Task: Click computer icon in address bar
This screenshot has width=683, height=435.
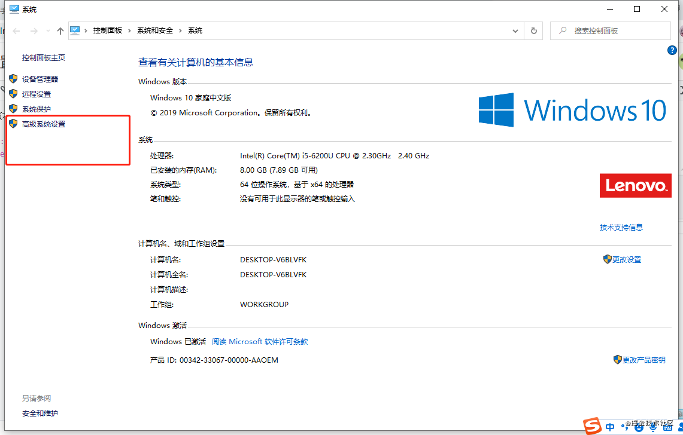Action: [x=75, y=30]
